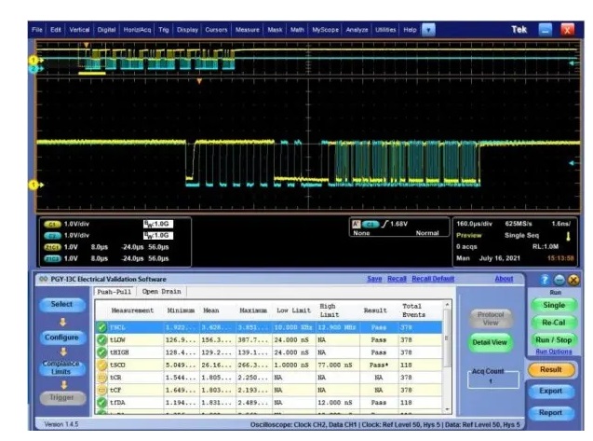This screenshot has width=593, height=441.
Task: Open the MyScope menu
Action: click(326, 30)
